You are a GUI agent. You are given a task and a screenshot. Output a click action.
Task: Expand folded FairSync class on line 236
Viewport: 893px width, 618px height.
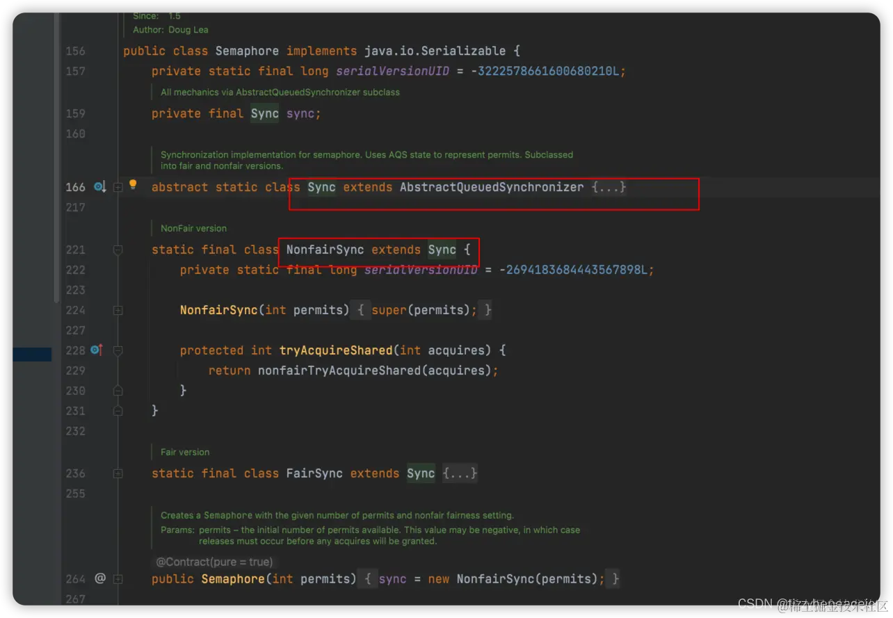click(x=118, y=473)
